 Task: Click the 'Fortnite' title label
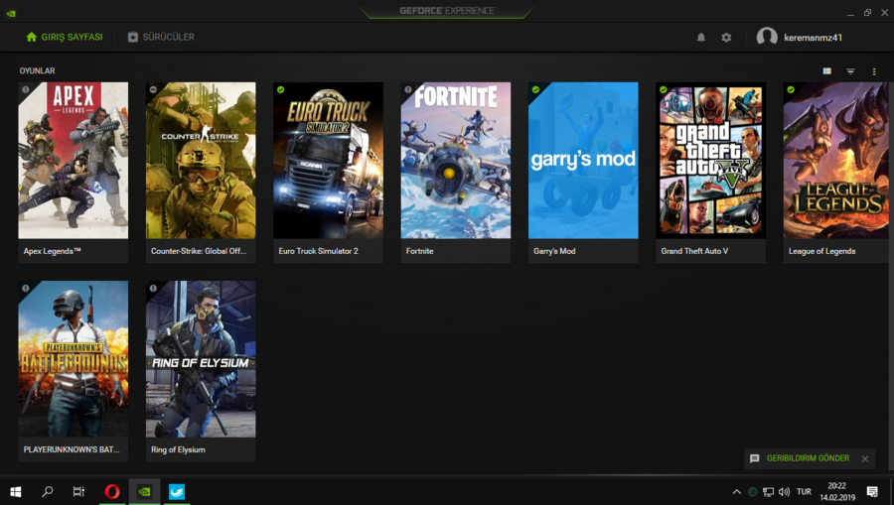click(x=419, y=251)
